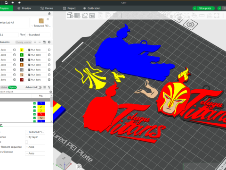Click the hexagon plate settings icon on bed
Screen dimensions: 226x170
[x=190, y=25]
